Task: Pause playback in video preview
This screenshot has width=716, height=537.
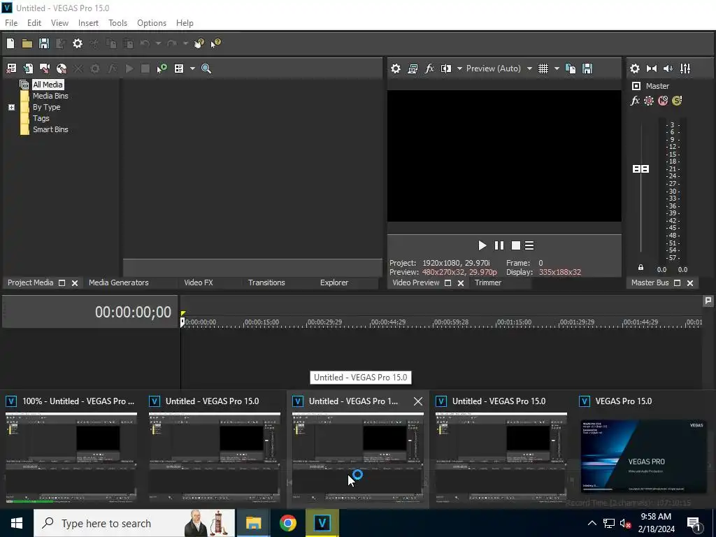Action: 499,245
